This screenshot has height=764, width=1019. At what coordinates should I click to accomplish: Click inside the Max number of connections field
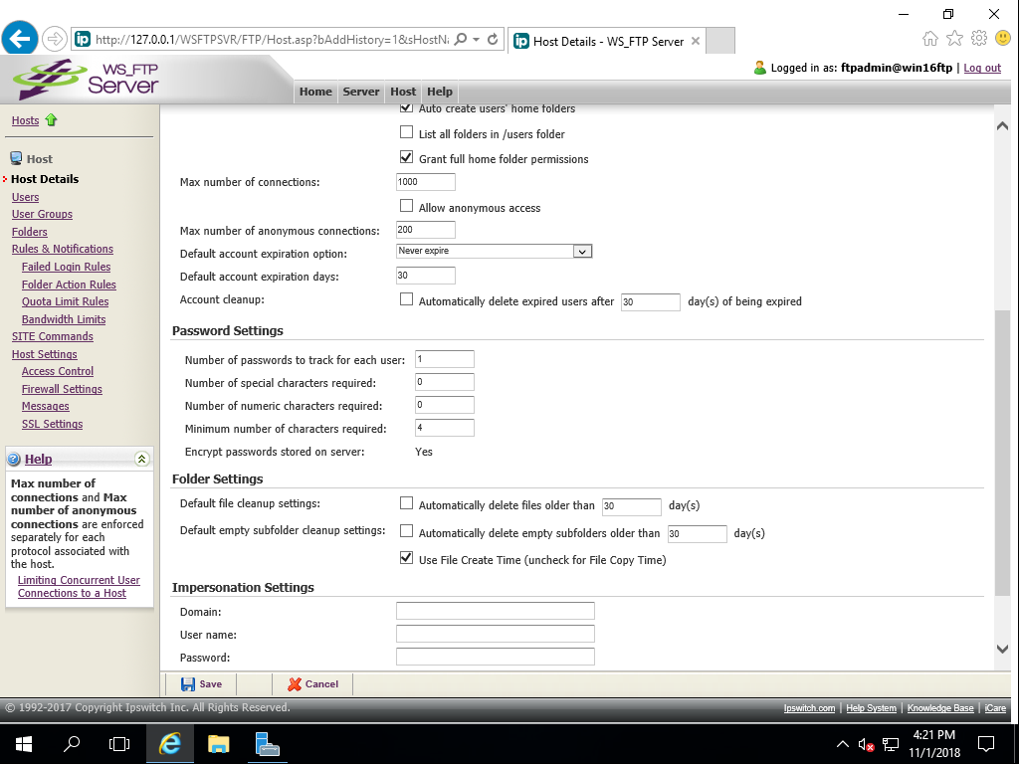(x=425, y=182)
